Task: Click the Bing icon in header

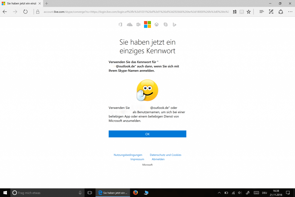Action: [174, 25]
